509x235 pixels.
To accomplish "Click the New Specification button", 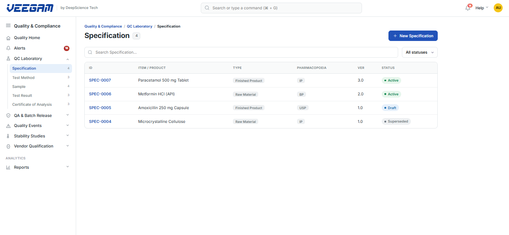I will click(413, 36).
